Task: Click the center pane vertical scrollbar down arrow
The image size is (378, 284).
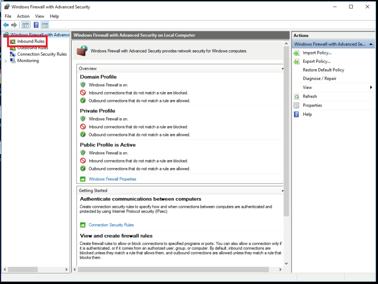Action: click(286, 263)
